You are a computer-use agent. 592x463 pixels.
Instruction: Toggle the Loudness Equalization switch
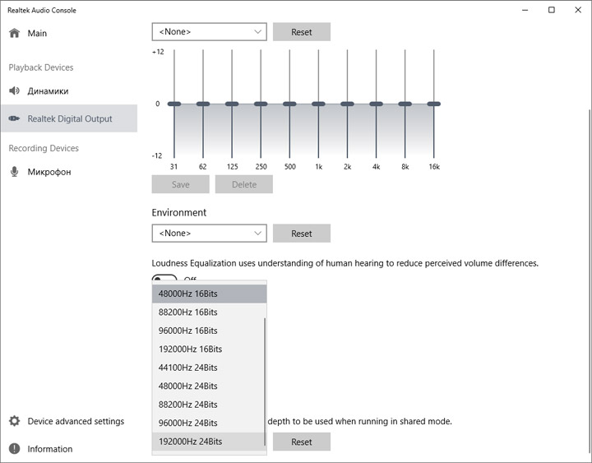[164, 279]
